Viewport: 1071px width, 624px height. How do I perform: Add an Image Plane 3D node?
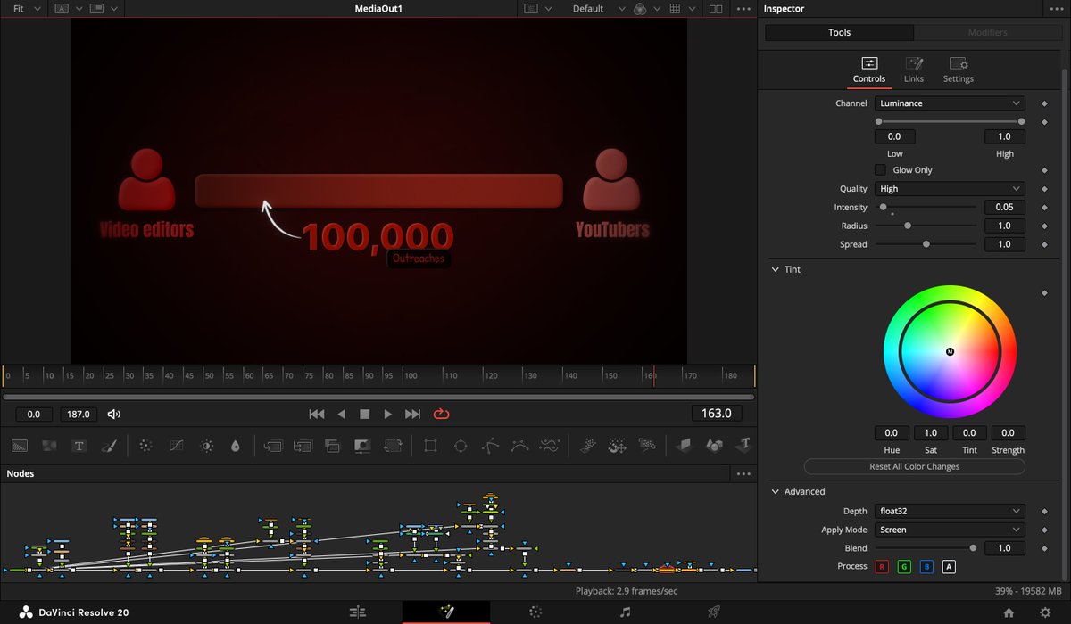[x=685, y=445]
